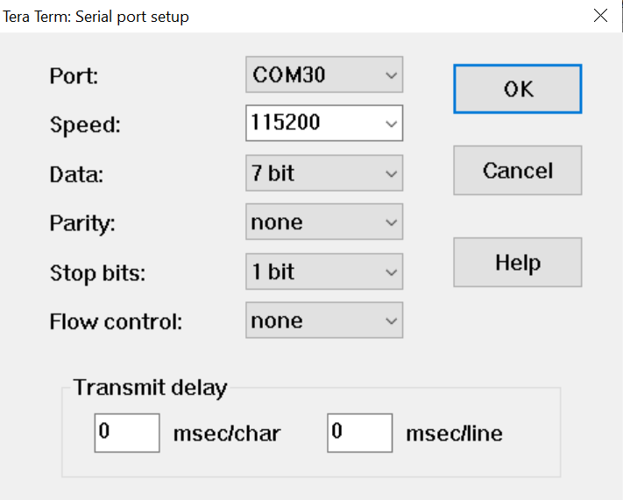Click the Parity label text
Image resolution: width=623 pixels, height=500 pixels.
[x=82, y=223]
